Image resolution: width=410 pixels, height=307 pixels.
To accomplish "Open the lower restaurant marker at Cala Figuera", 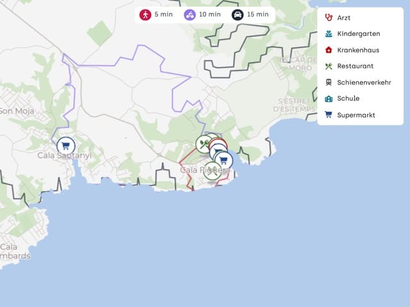I will pos(212,171).
